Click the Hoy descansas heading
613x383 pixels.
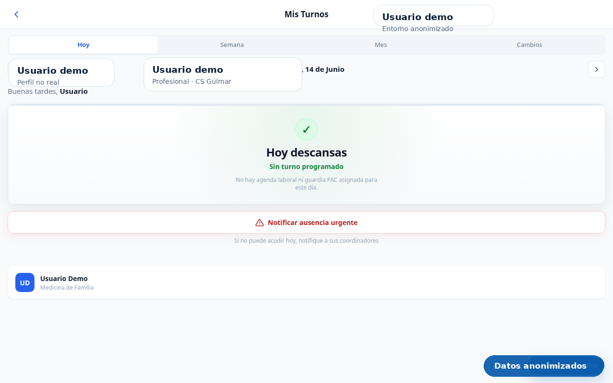click(x=306, y=153)
